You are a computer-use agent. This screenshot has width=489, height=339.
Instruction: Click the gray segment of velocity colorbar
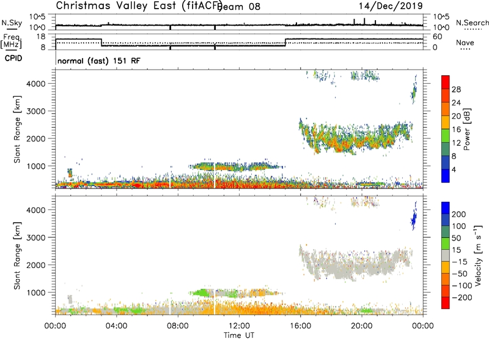coord(446,256)
